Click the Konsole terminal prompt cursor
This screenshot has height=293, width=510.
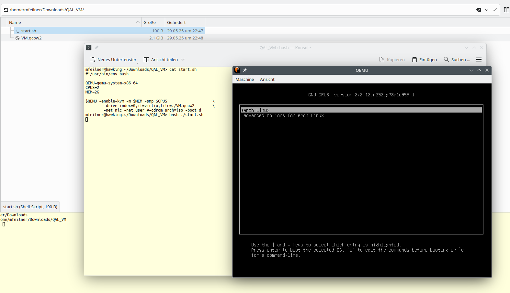pos(87,119)
